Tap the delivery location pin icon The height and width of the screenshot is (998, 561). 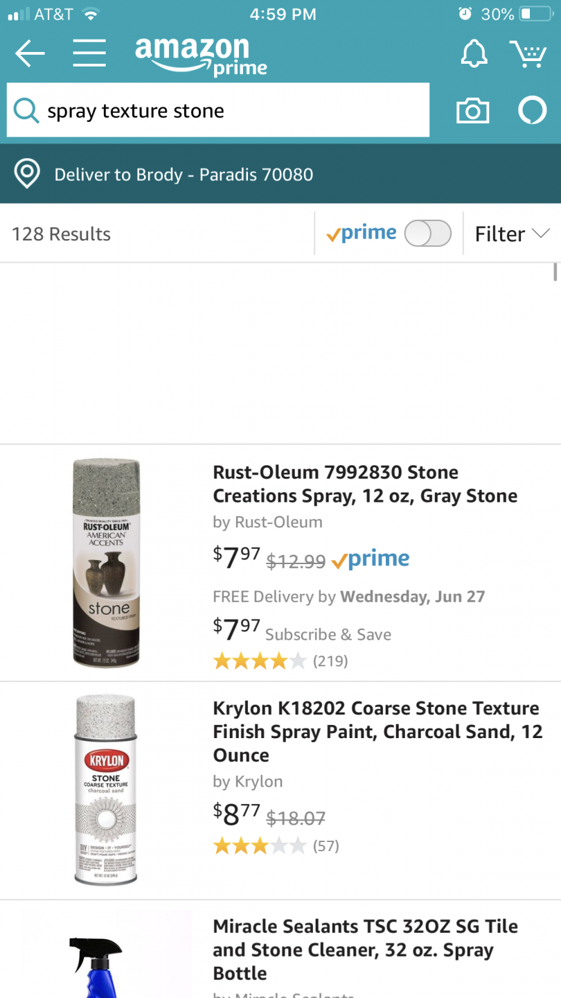(27, 174)
